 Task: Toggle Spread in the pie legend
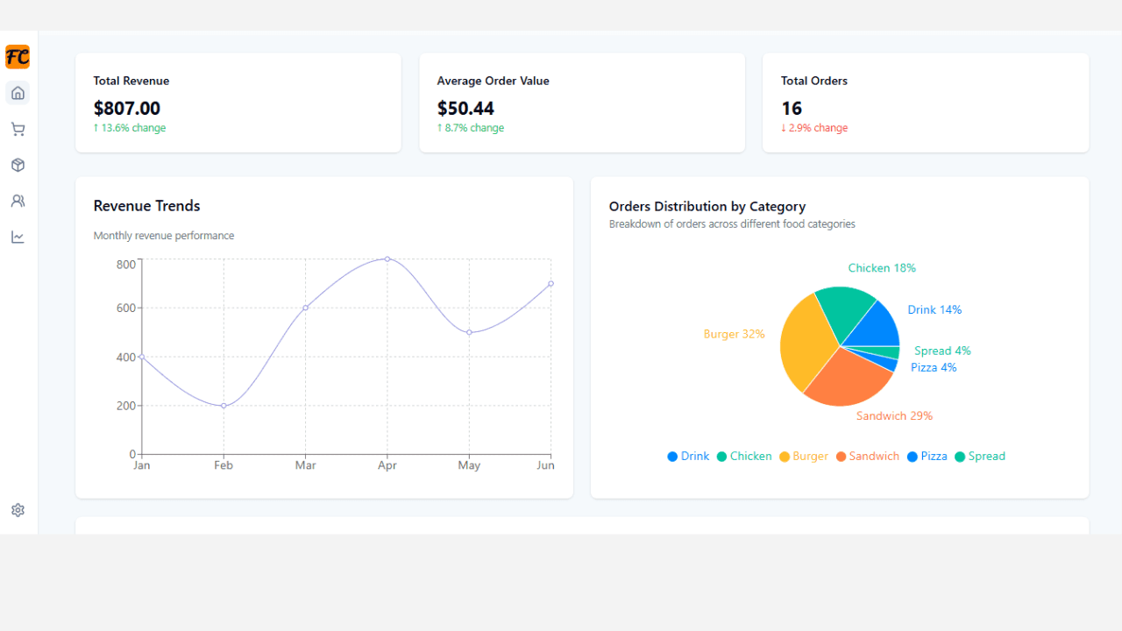(x=980, y=457)
